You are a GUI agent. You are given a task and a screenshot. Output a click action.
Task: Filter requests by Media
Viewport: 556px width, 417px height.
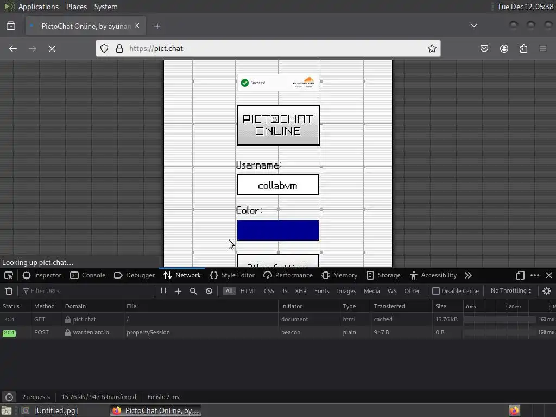(x=371, y=291)
